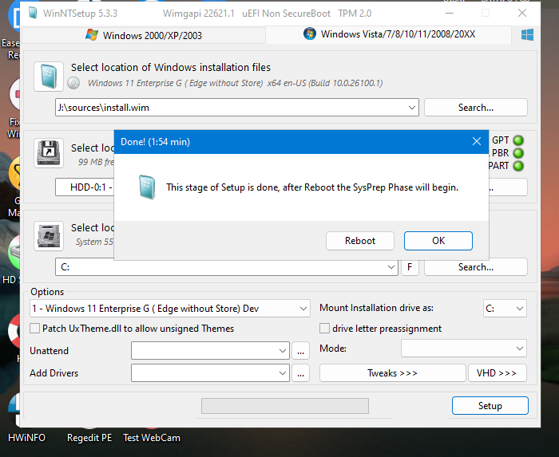559x457 pixels.
Task: Open Mount Installation drive letter dropdown
Action: 505,309
